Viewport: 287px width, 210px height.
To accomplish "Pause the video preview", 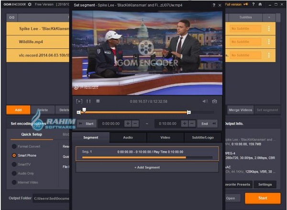I will [x=88, y=101].
